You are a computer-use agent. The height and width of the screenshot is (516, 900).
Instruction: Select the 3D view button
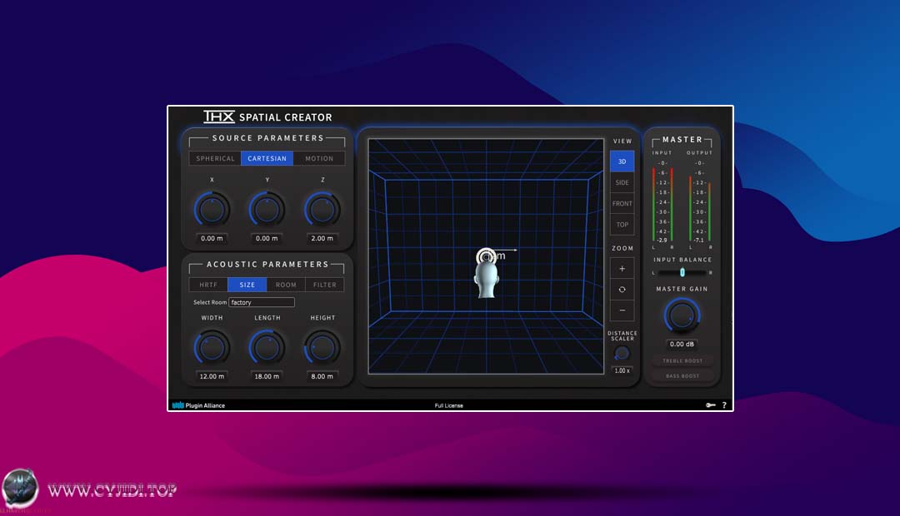pyautogui.click(x=622, y=161)
